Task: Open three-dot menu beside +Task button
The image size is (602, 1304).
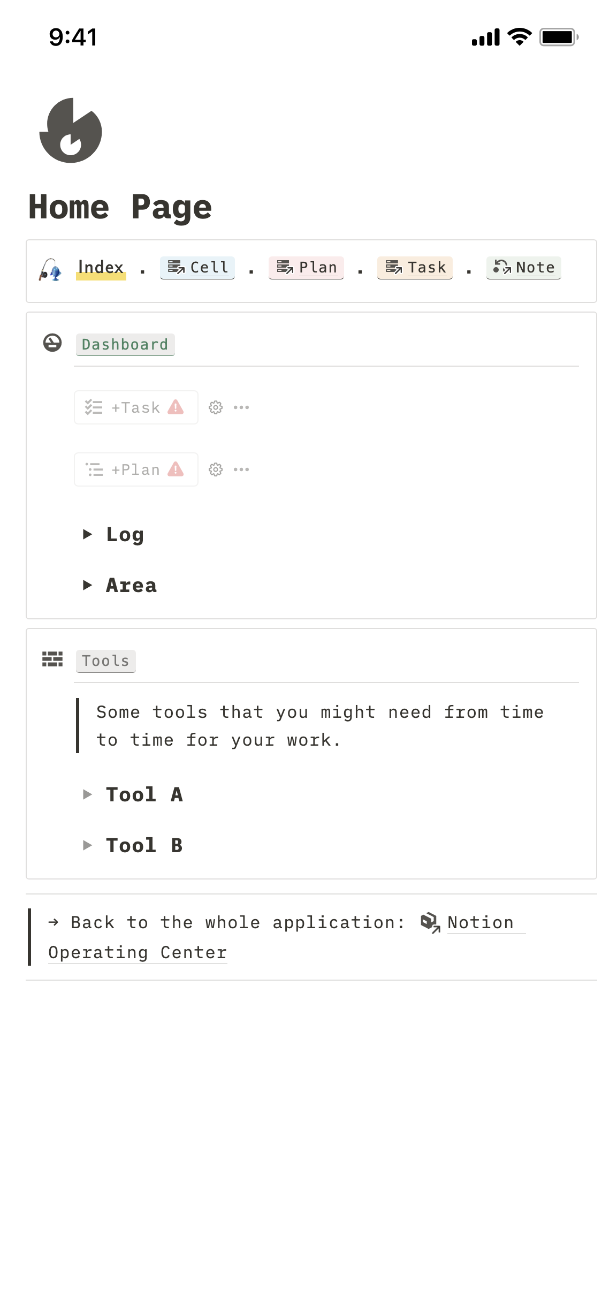Action: (x=241, y=407)
